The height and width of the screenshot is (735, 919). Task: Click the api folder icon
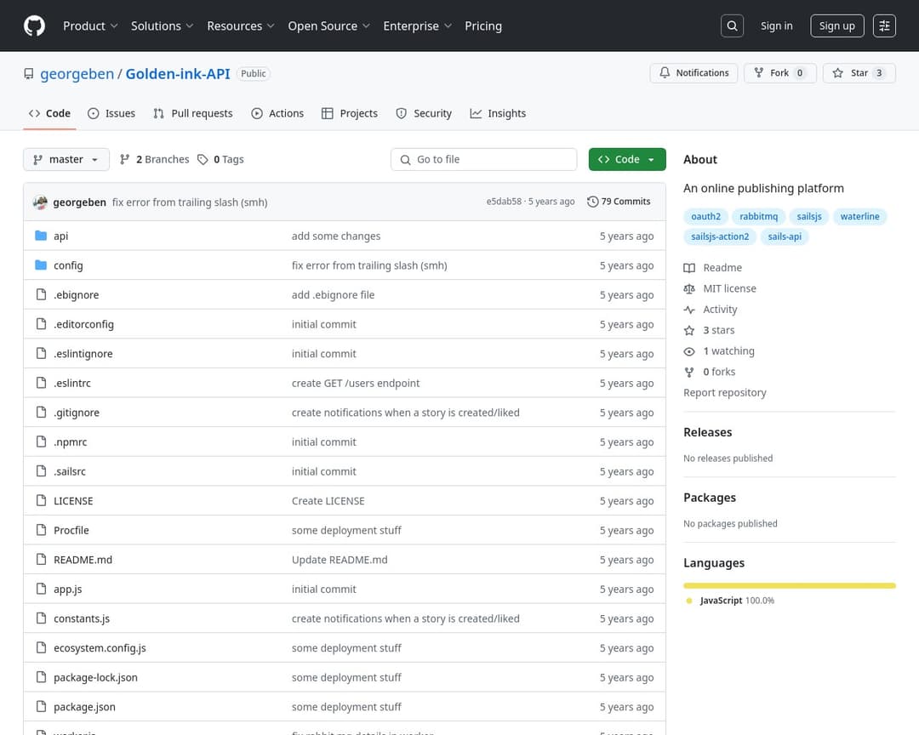[41, 236]
